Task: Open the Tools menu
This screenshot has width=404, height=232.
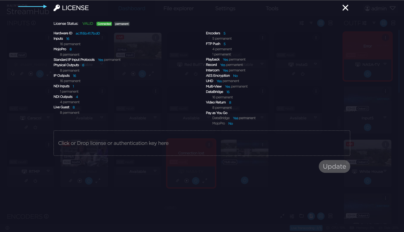Action: pos(272,8)
